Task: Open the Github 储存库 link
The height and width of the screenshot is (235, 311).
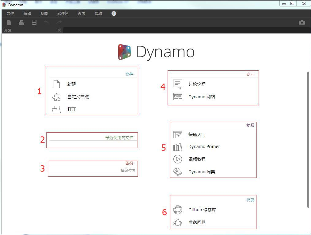Action: (x=202, y=210)
